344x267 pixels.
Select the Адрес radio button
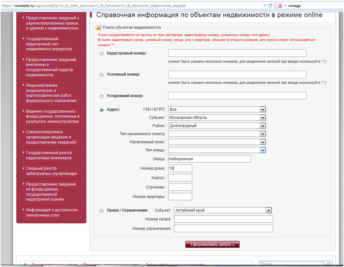102,110
